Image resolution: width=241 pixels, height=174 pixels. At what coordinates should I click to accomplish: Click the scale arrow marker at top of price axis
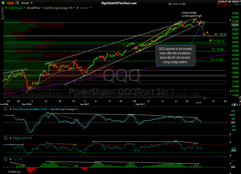point(230,20)
